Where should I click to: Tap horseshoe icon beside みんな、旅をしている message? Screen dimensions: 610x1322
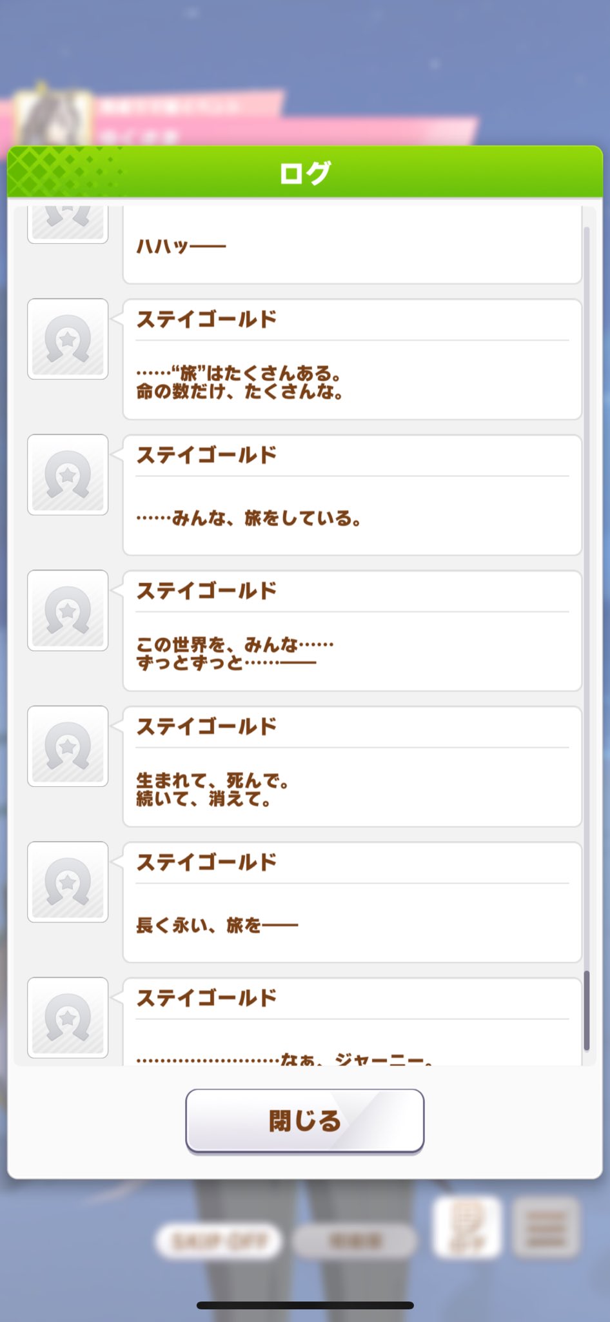pyautogui.click(x=68, y=474)
